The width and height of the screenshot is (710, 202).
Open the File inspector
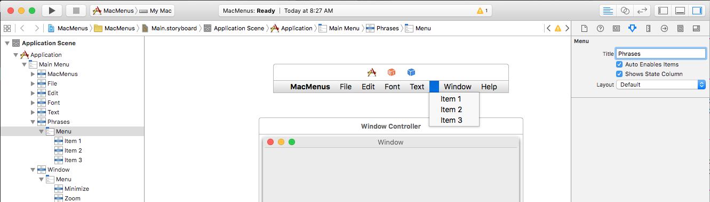click(x=584, y=28)
